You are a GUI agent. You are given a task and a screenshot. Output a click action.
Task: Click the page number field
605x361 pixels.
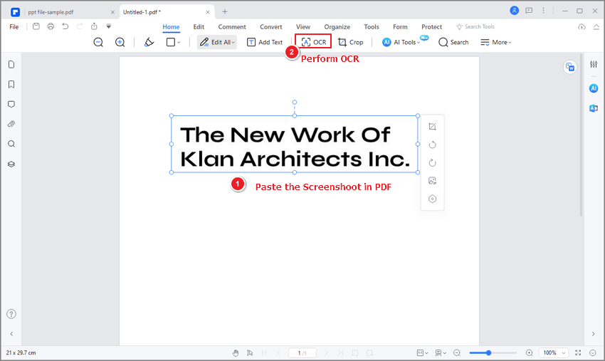[x=302, y=353]
